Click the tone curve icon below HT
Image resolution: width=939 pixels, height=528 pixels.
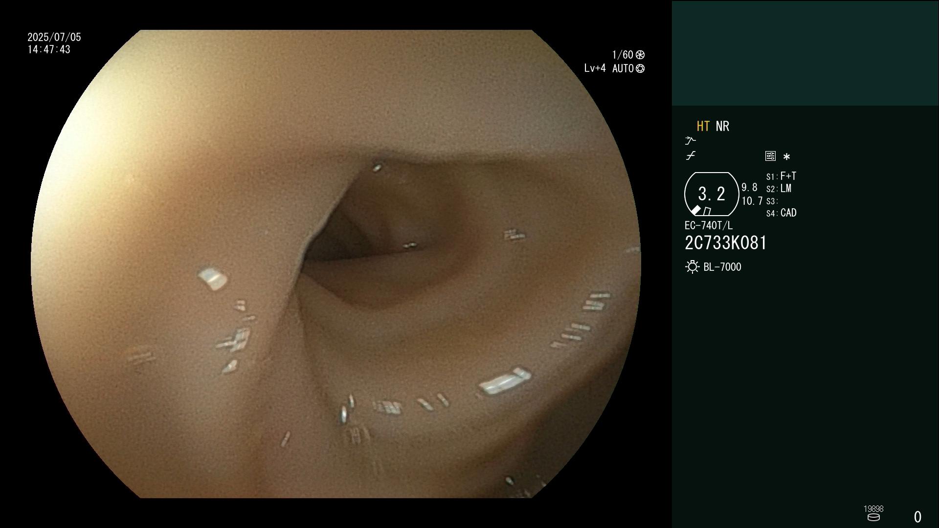click(x=691, y=155)
